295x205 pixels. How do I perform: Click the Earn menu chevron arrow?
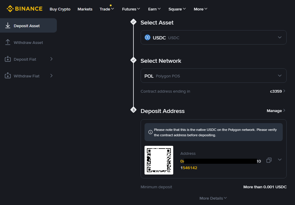pyautogui.click(x=159, y=9)
